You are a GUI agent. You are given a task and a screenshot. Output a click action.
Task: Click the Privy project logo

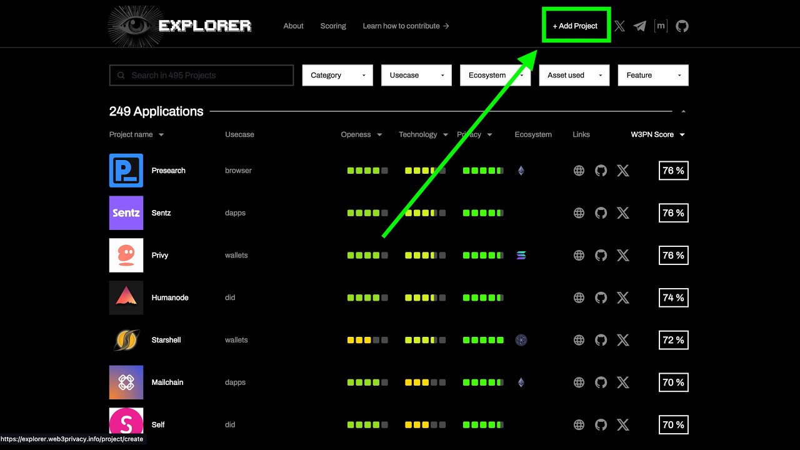126,255
